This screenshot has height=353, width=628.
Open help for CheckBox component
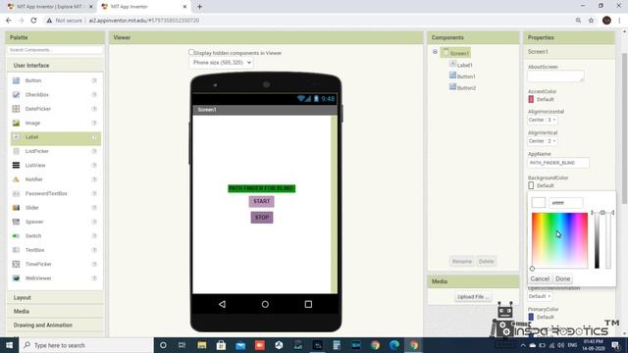(94, 94)
